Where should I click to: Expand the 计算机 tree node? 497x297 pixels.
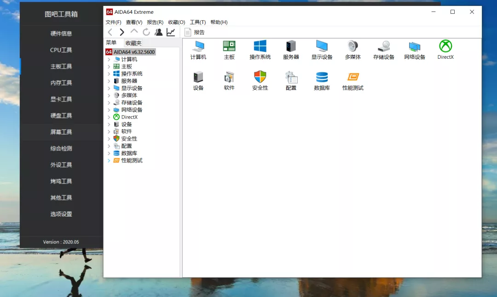[109, 59]
